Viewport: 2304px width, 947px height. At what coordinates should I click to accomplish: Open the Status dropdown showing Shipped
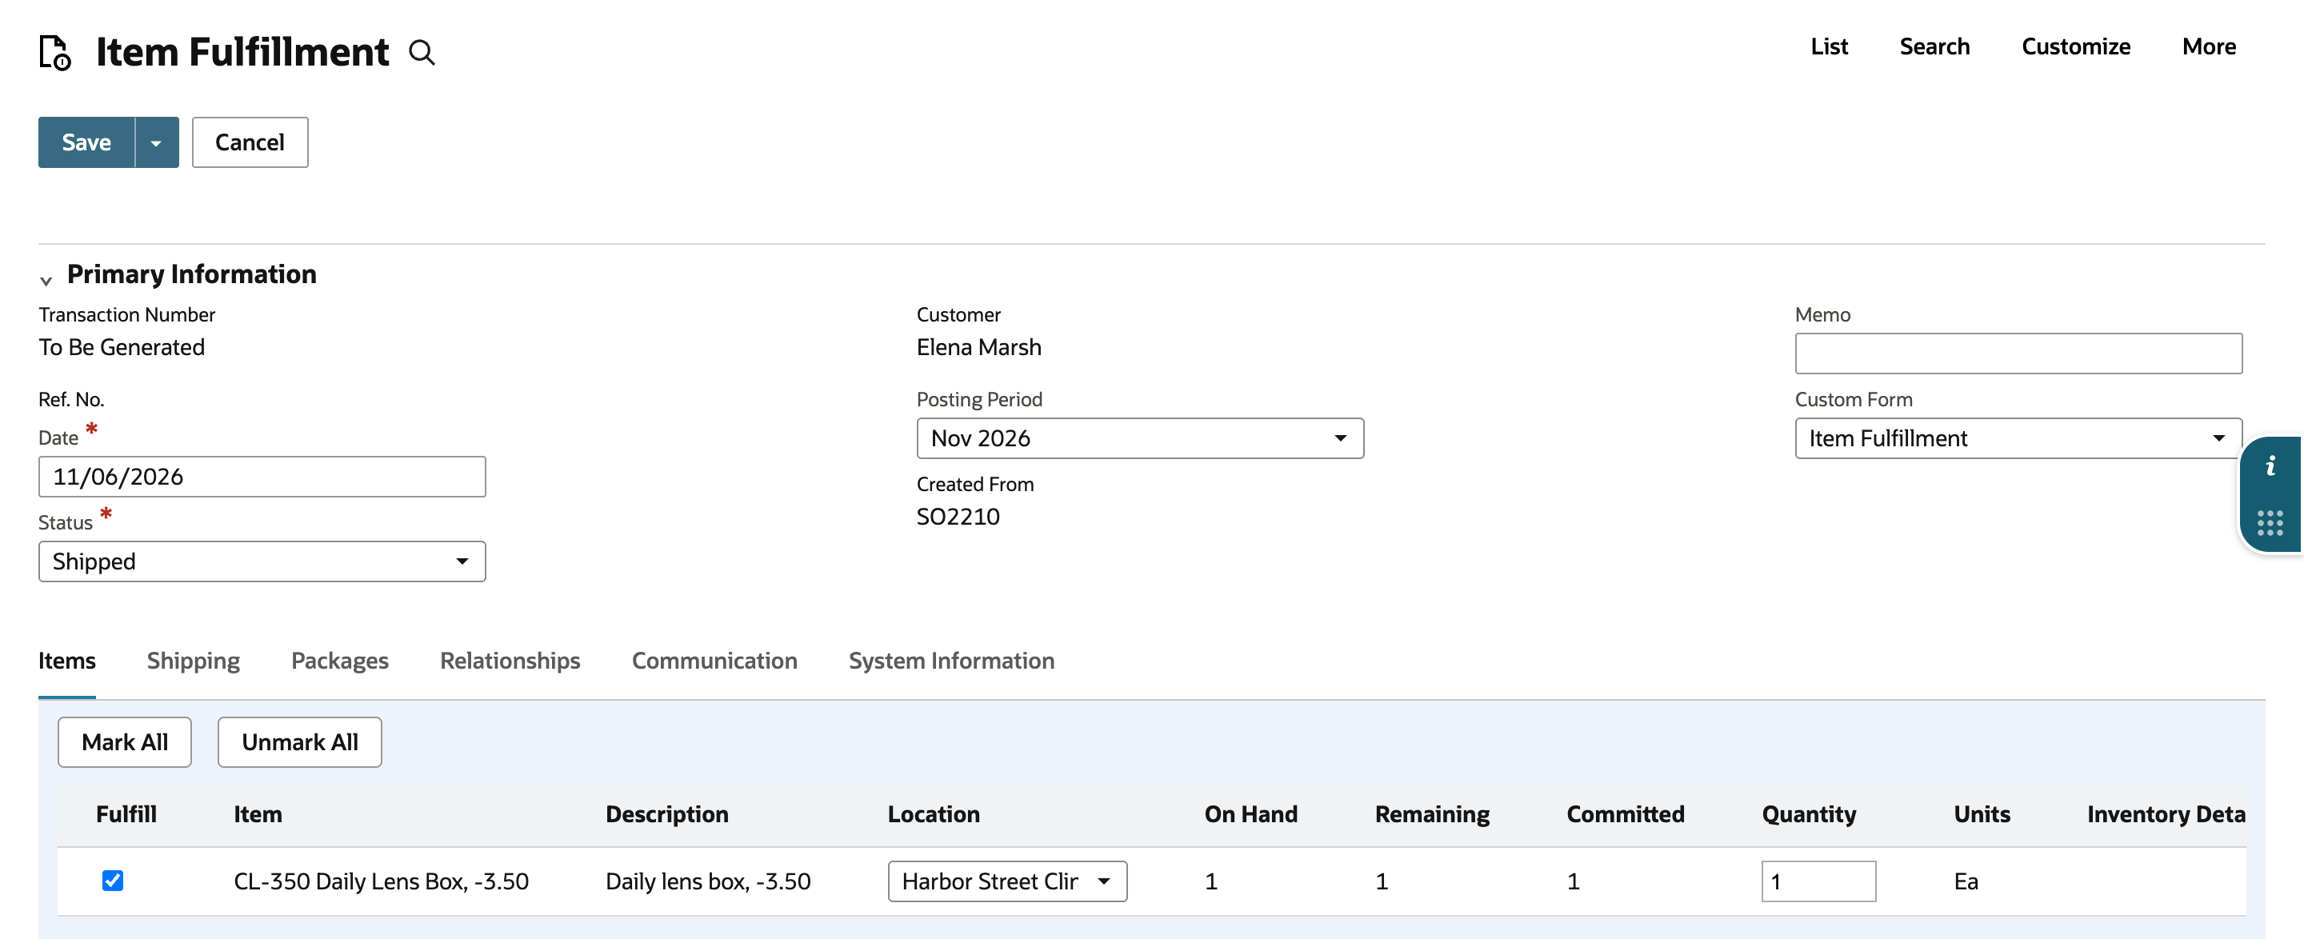coord(262,561)
